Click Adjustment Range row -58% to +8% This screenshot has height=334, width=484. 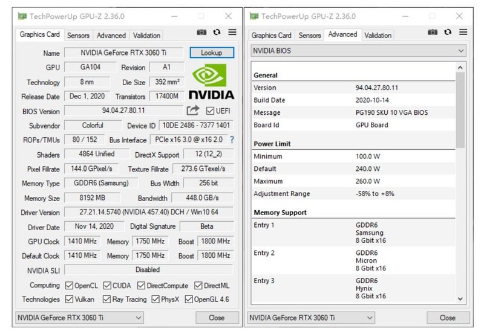(353, 194)
